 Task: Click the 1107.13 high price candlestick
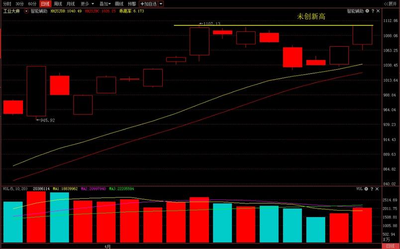(x=200, y=41)
